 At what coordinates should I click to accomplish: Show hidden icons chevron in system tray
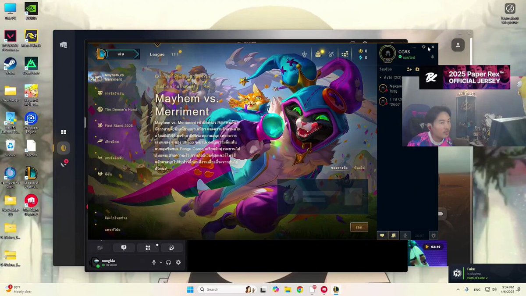pos(458,289)
